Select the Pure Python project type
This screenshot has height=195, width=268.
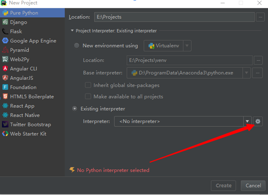coord(32,13)
